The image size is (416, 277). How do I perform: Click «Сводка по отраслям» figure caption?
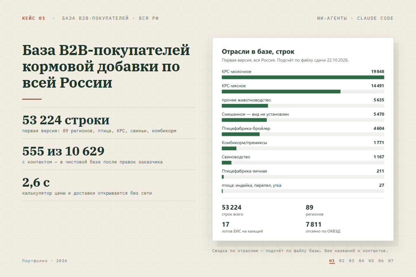click(x=300, y=251)
